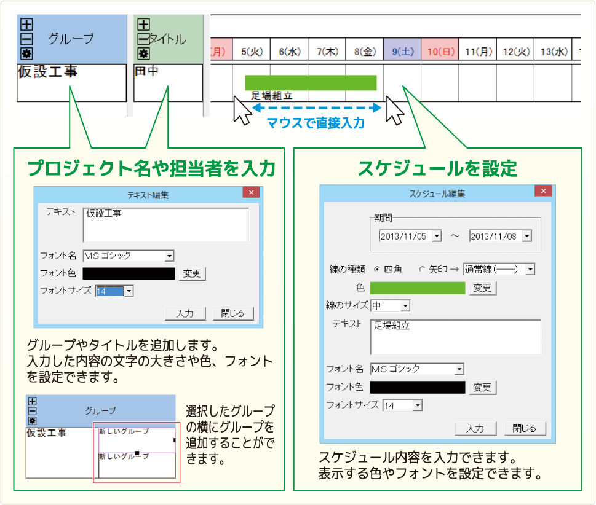Click the plus icon in Title header
Viewport: 596px width, 505px height.
click(x=143, y=25)
